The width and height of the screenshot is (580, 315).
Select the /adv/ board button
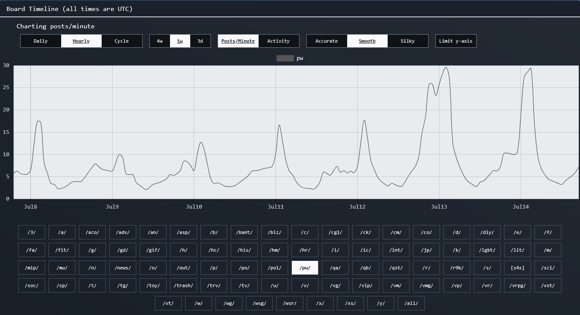123,232
